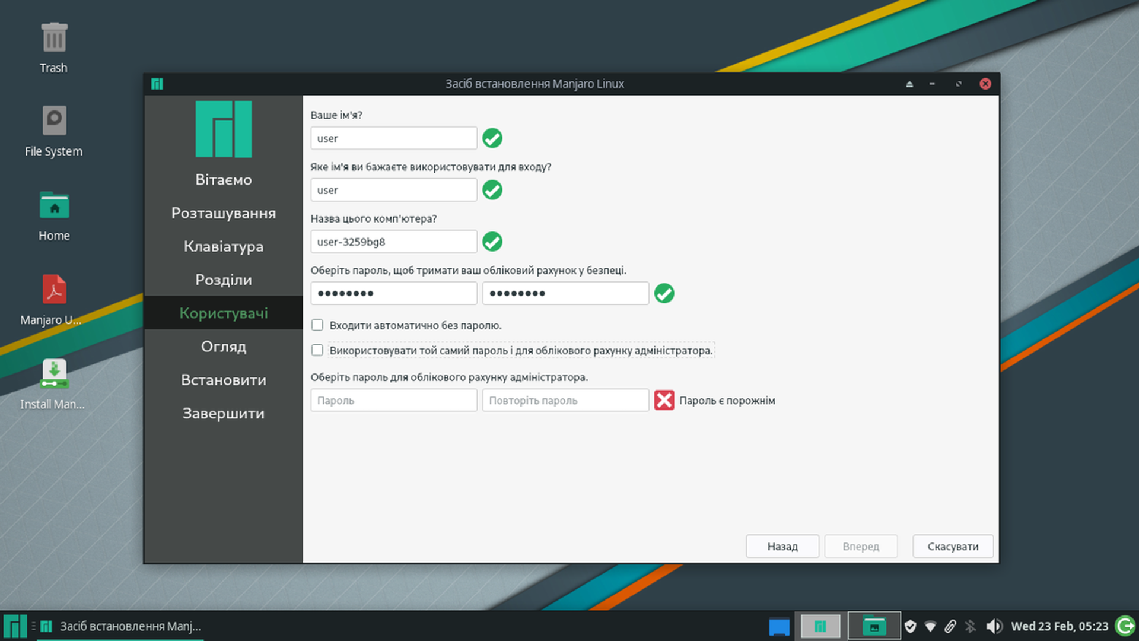
Task: Open the Bluetooth tray icon
Action: 971,626
